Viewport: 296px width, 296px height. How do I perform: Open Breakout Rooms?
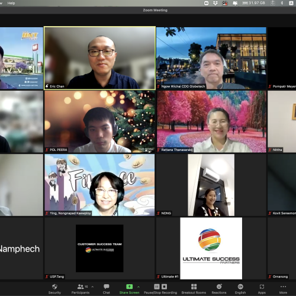tap(194, 289)
